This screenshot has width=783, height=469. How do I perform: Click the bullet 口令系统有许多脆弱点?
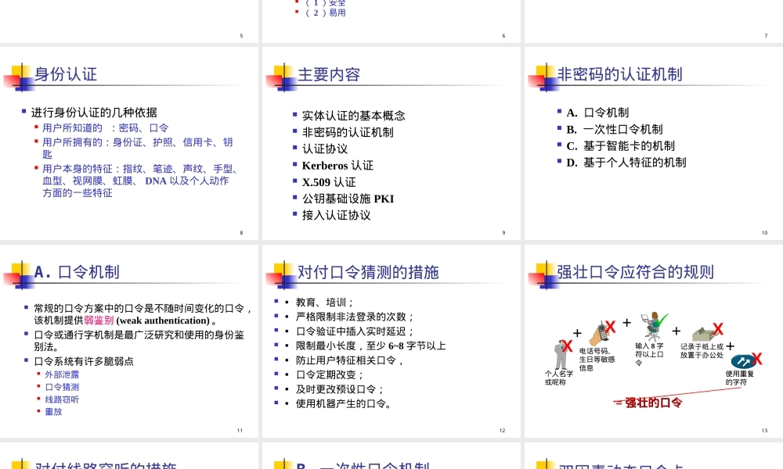(x=84, y=361)
